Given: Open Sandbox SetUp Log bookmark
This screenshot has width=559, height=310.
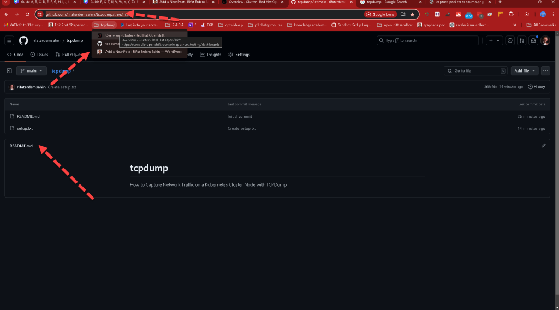Looking at the screenshot, I should point(351,25).
